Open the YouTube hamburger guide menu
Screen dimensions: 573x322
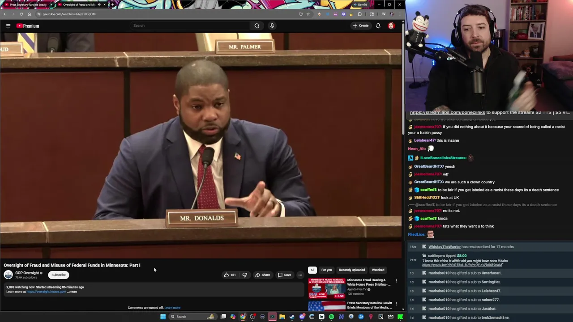(x=8, y=26)
